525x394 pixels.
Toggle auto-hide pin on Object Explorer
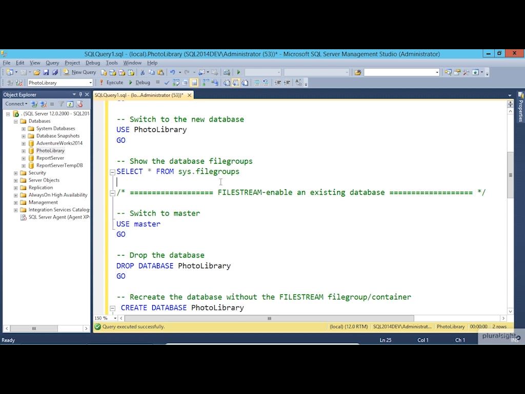[80, 95]
